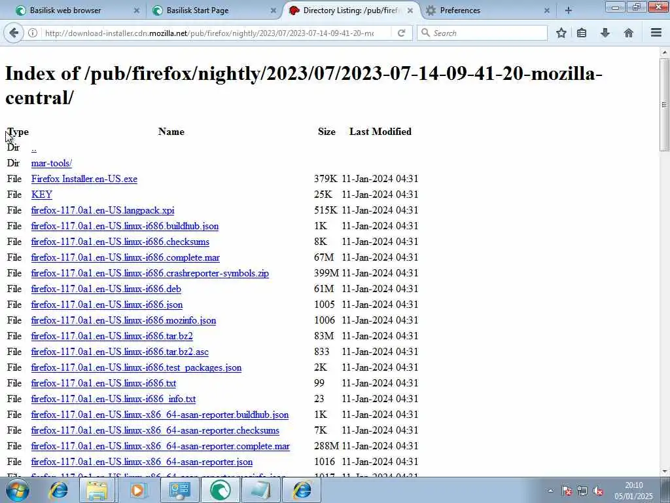Viewport: 670px width, 503px height.
Task: Open linux-i686_info.txt link
Action: point(113,399)
